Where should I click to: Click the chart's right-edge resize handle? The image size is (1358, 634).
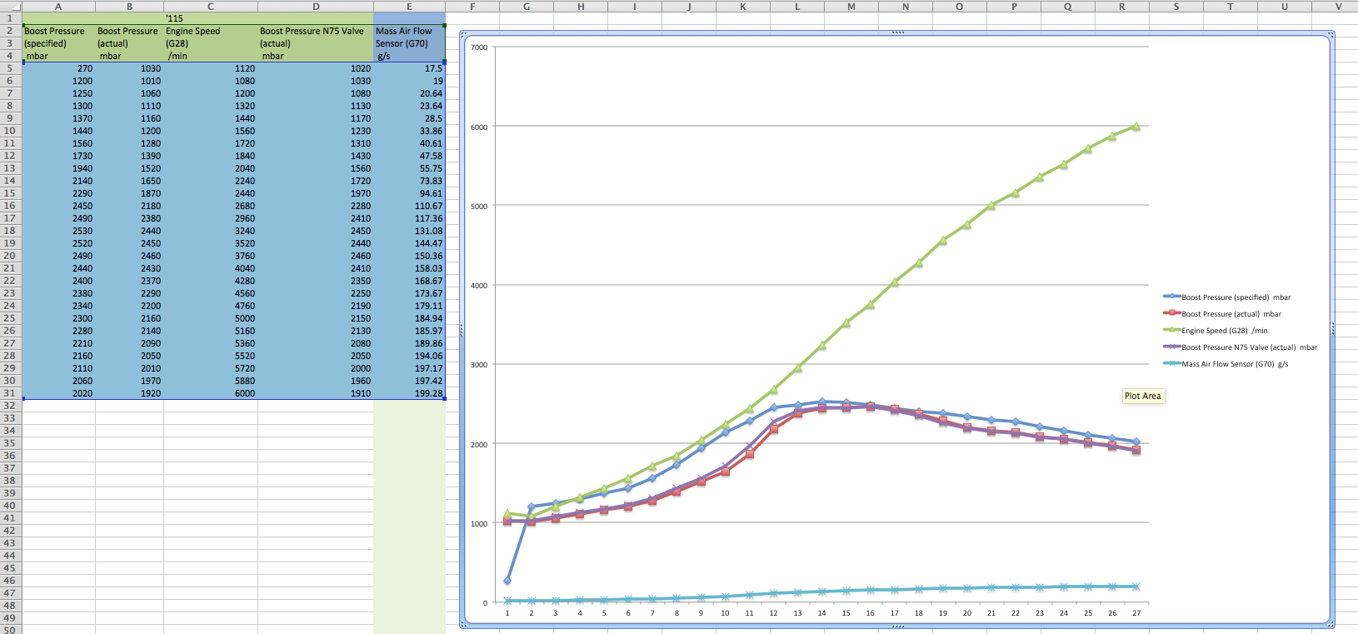coord(1332,330)
